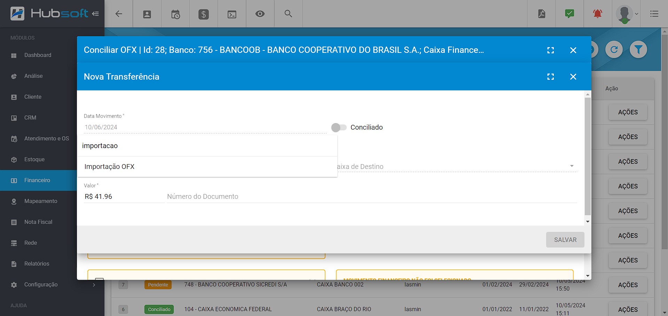
Task: Click the eye view icon in toolbar
Action: click(260, 14)
